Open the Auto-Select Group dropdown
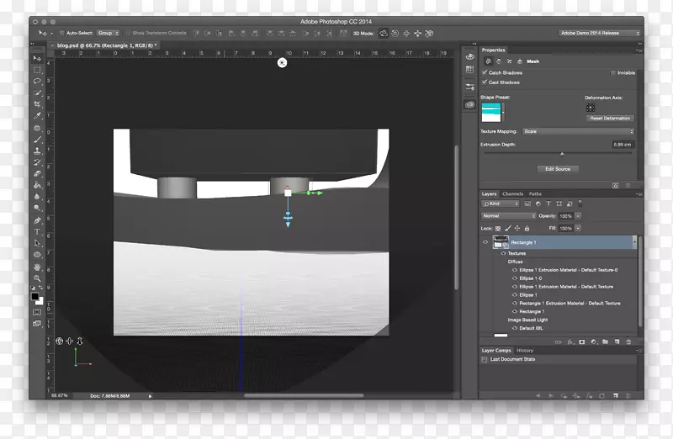Screen dimensions: 673x439 coord(109,33)
